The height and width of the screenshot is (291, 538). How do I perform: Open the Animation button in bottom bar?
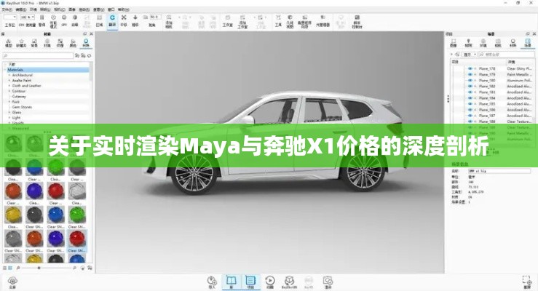coord(270,282)
